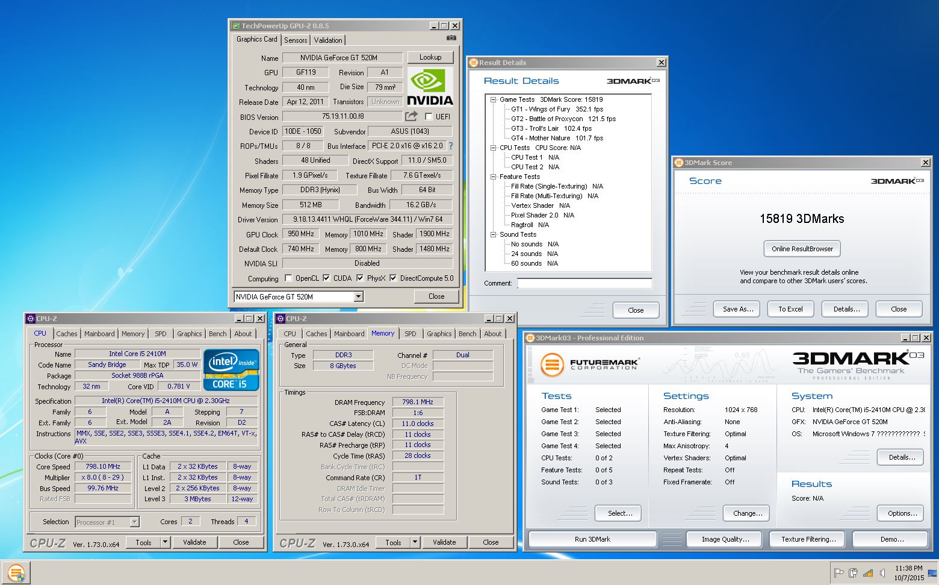The width and height of the screenshot is (939, 585).
Task: Click the BIOS version share/save icon
Action: pyautogui.click(x=411, y=116)
